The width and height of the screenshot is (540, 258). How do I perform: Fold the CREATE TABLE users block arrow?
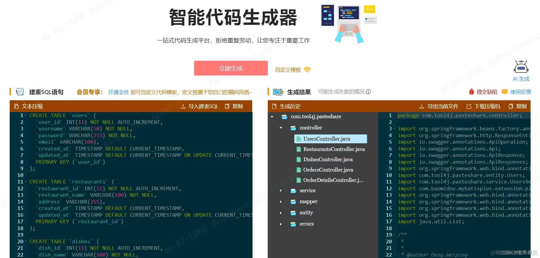[x=26, y=115]
